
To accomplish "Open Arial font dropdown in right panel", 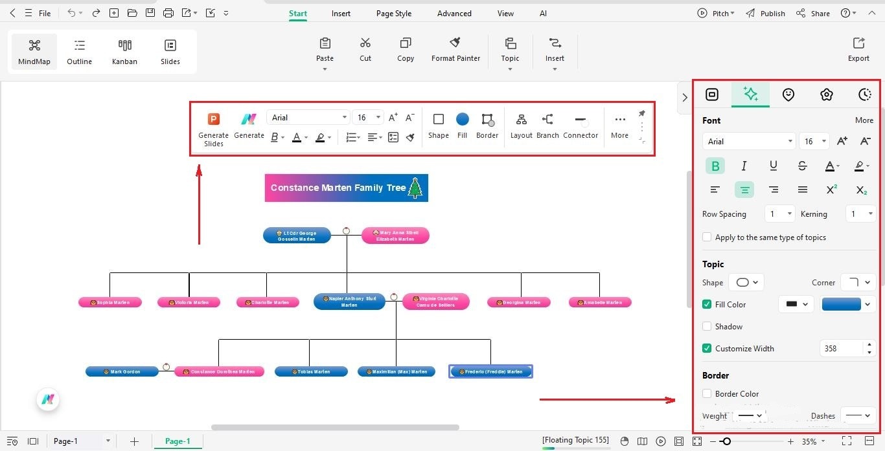I will 748,141.
